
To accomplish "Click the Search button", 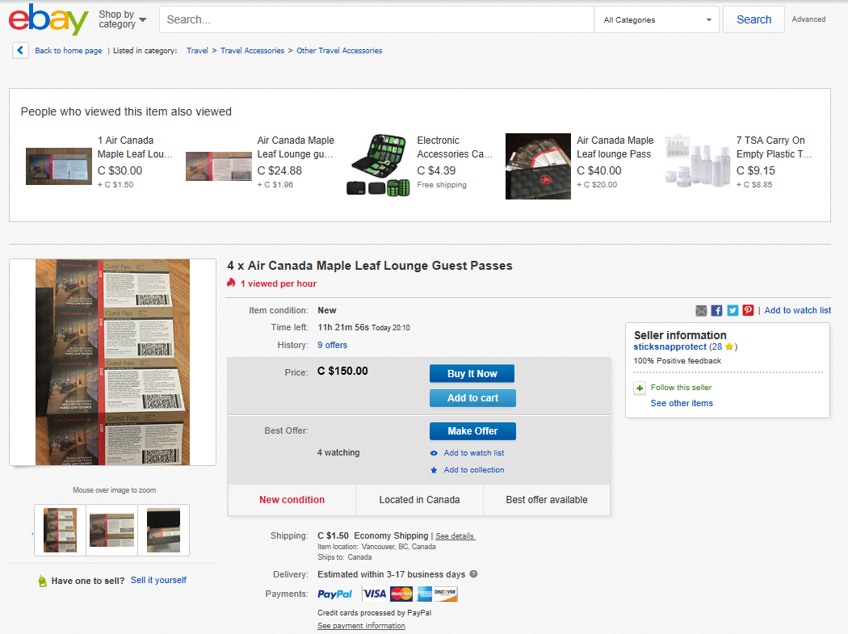I will click(754, 19).
